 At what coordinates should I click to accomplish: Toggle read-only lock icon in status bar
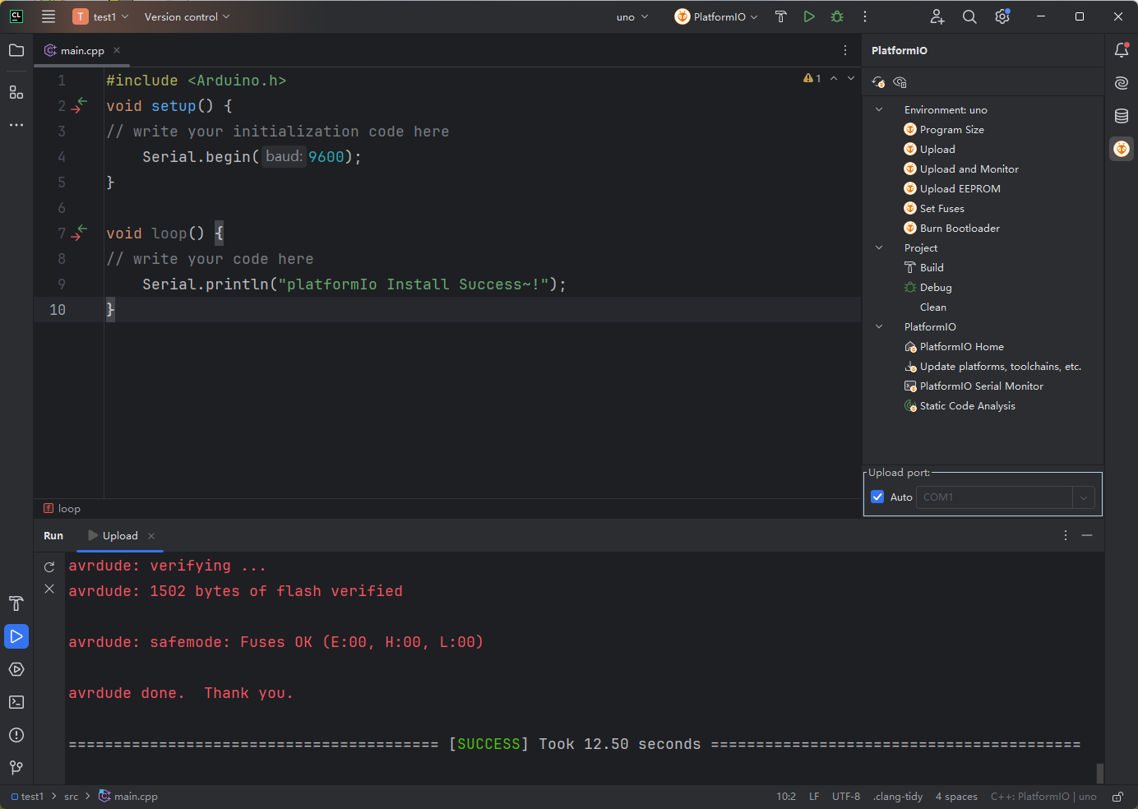(1118, 797)
